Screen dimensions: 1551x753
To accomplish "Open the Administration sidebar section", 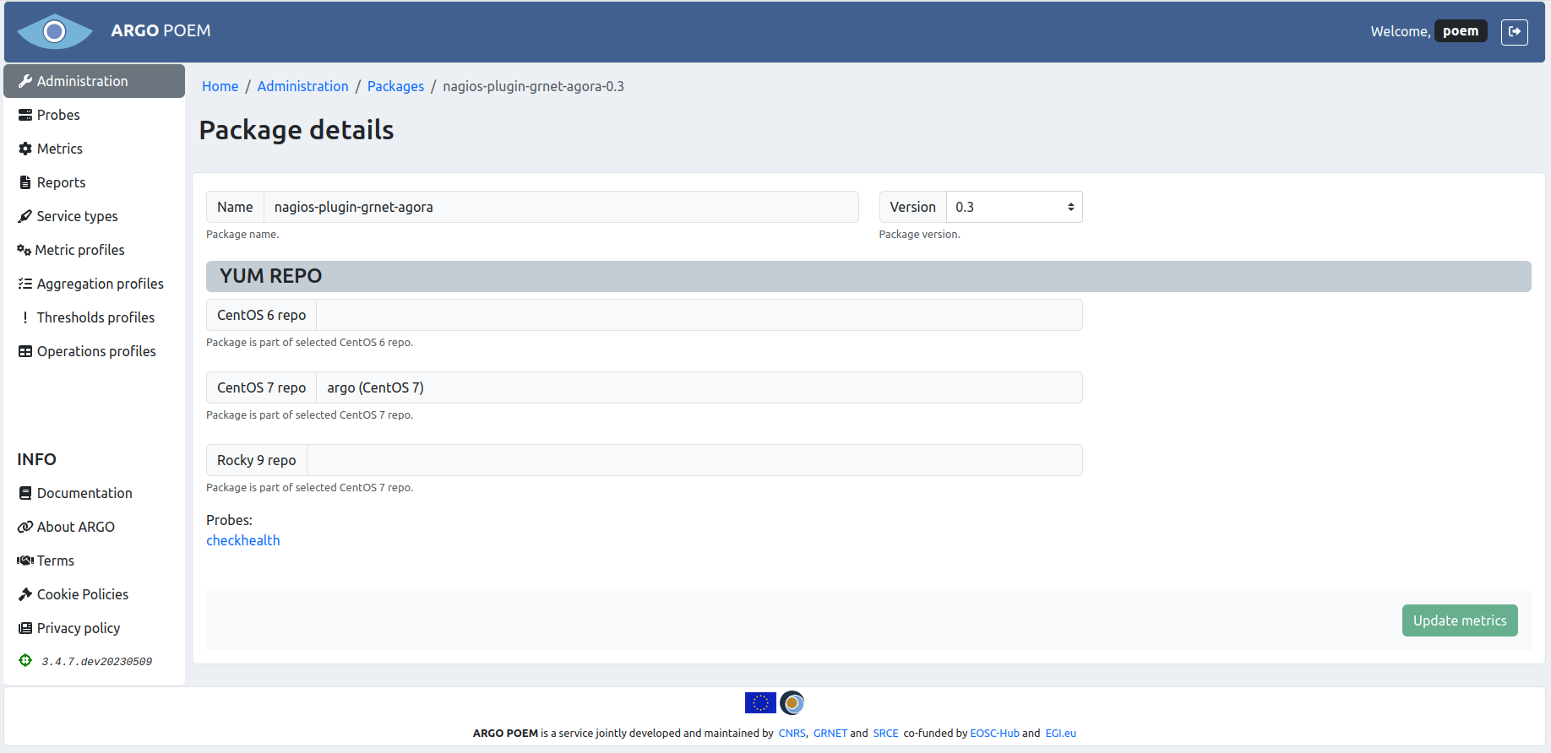I will point(94,81).
